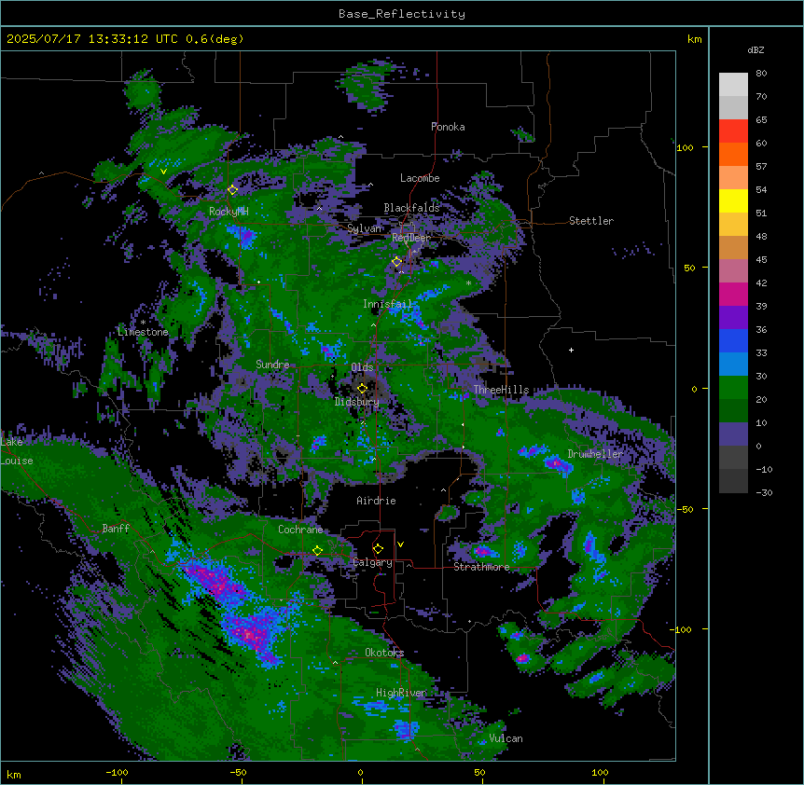Viewport: 804px width, 785px height.
Task: Click the Base_Reflectivity title
Action: coord(402,14)
